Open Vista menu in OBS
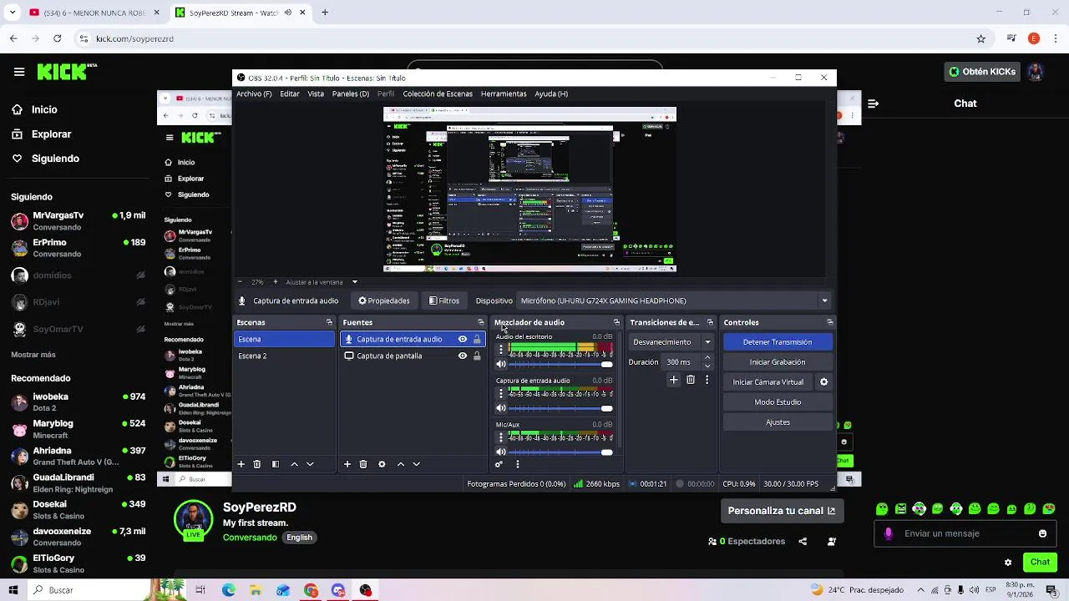This screenshot has width=1069, height=601. (x=316, y=93)
